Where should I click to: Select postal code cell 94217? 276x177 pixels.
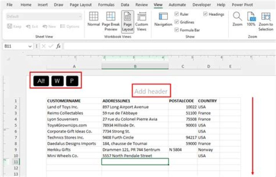[x=183, y=138]
